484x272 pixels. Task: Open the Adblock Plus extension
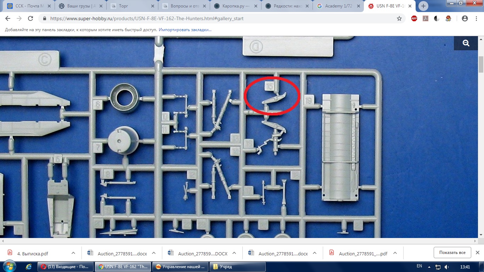[x=414, y=18]
